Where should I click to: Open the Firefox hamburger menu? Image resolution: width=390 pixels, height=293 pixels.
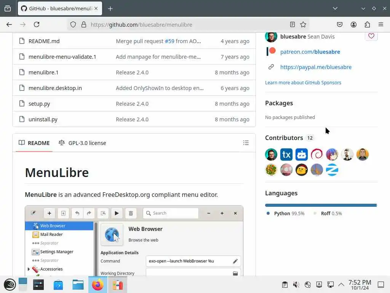coord(381,24)
